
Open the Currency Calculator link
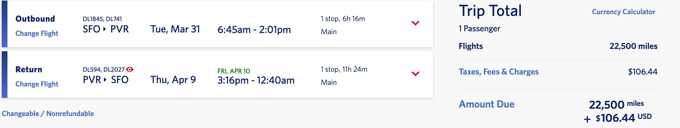click(623, 12)
